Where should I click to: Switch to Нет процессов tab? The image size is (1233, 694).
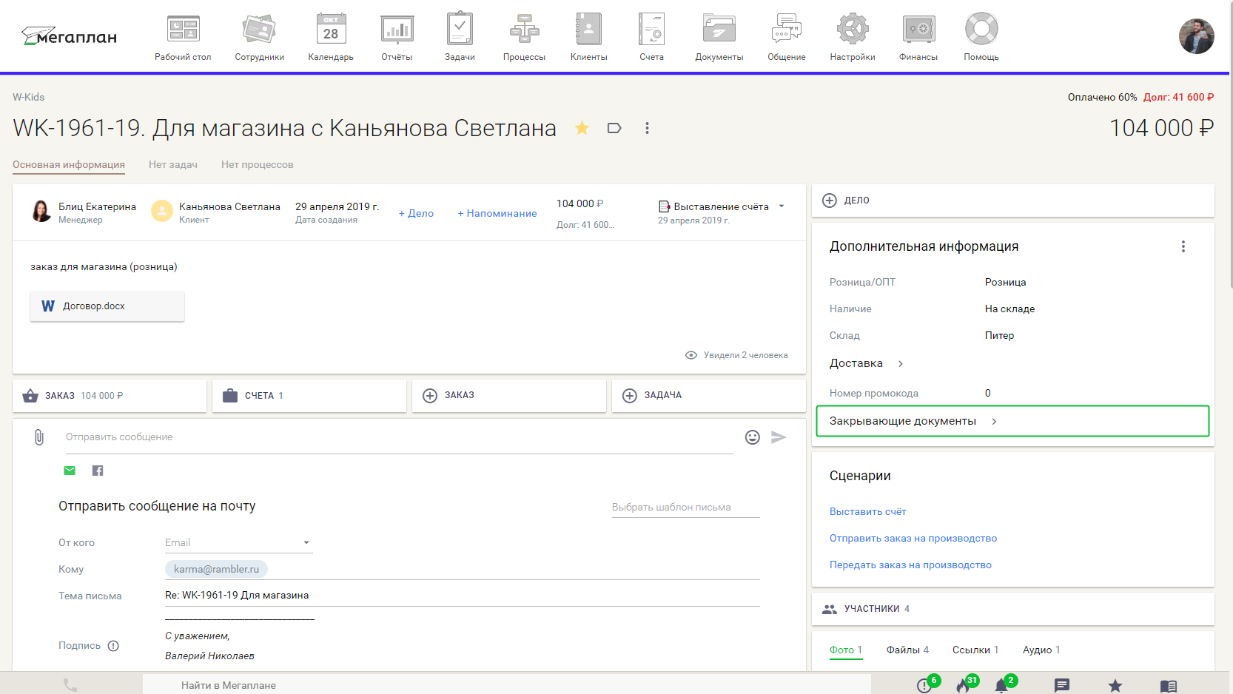coord(258,164)
